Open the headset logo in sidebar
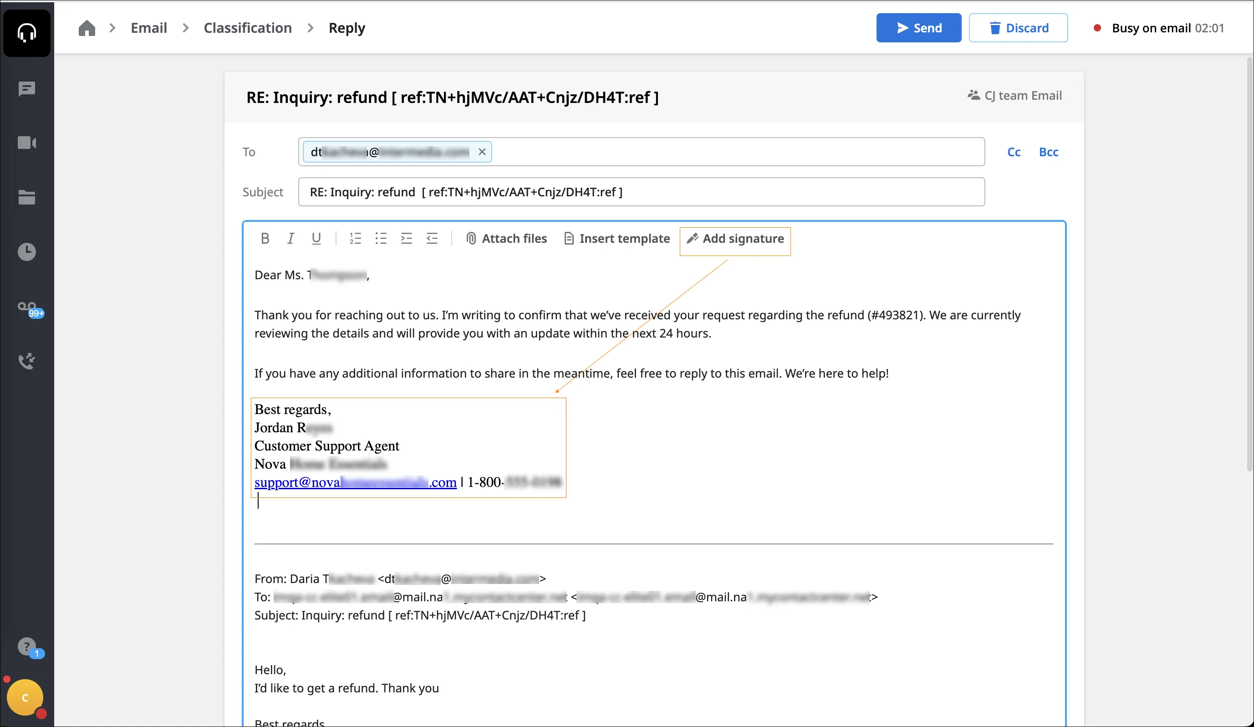This screenshot has width=1254, height=727. pyautogui.click(x=27, y=33)
